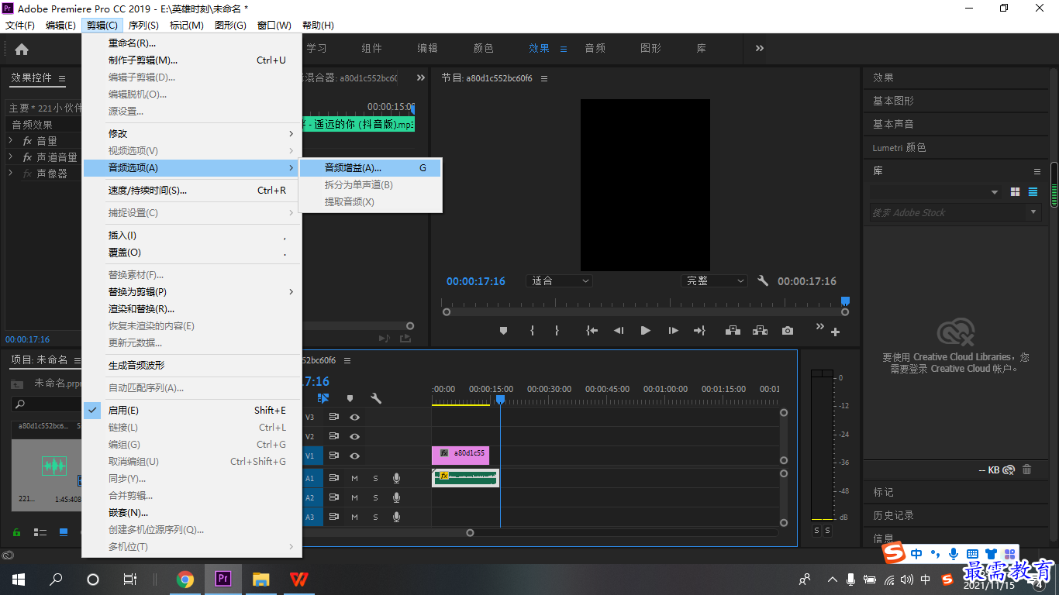Toggle sync lock on track A1
The width and height of the screenshot is (1059, 595).
pos(334,478)
